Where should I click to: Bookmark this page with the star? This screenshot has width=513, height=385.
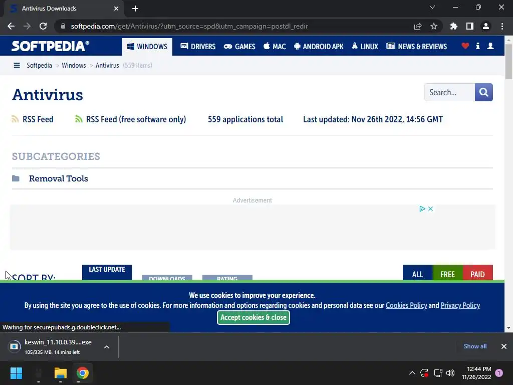pyautogui.click(x=434, y=26)
